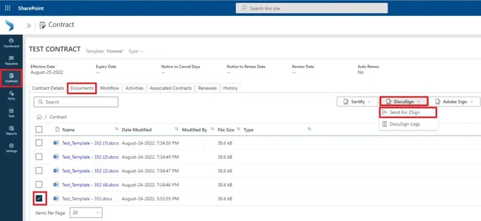This screenshot has height=221, width=481.
Task: Open the Items Per Page dropdown
Action: click(x=86, y=212)
